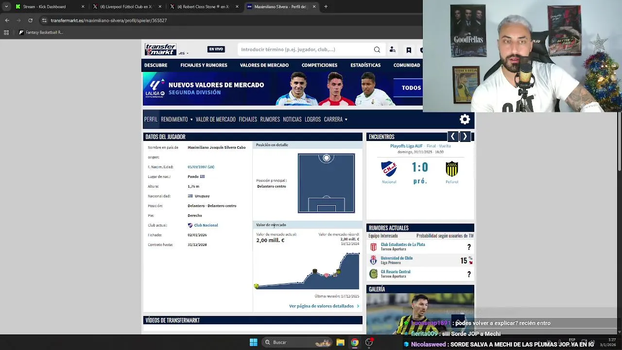Switch to the Robert Closs Stone tab
622x350 pixels.
click(204, 7)
